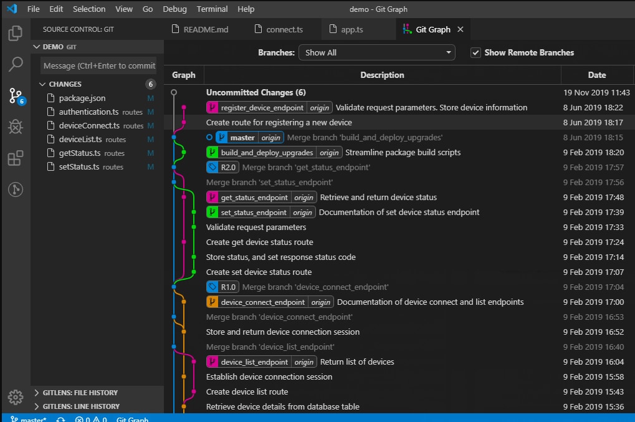The height and width of the screenshot is (422, 635).
Task: Close the Git Graph tab
Action: [x=460, y=29]
